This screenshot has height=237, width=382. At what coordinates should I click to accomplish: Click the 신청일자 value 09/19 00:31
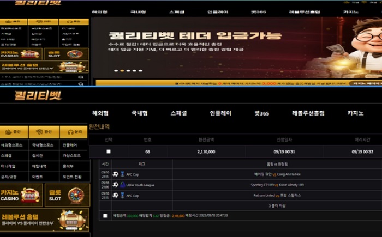pyautogui.click(x=284, y=151)
